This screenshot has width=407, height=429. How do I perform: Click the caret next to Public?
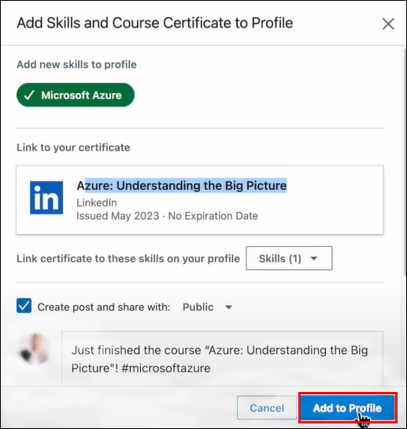coord(228,308)
